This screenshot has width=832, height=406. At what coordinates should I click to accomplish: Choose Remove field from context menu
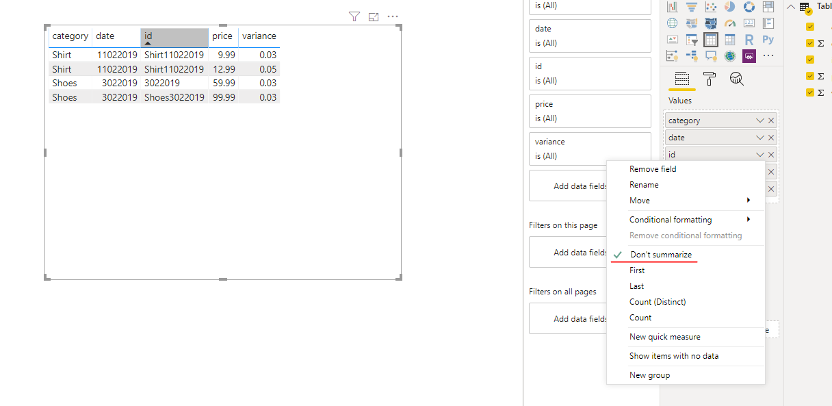[x=686, y=169]
